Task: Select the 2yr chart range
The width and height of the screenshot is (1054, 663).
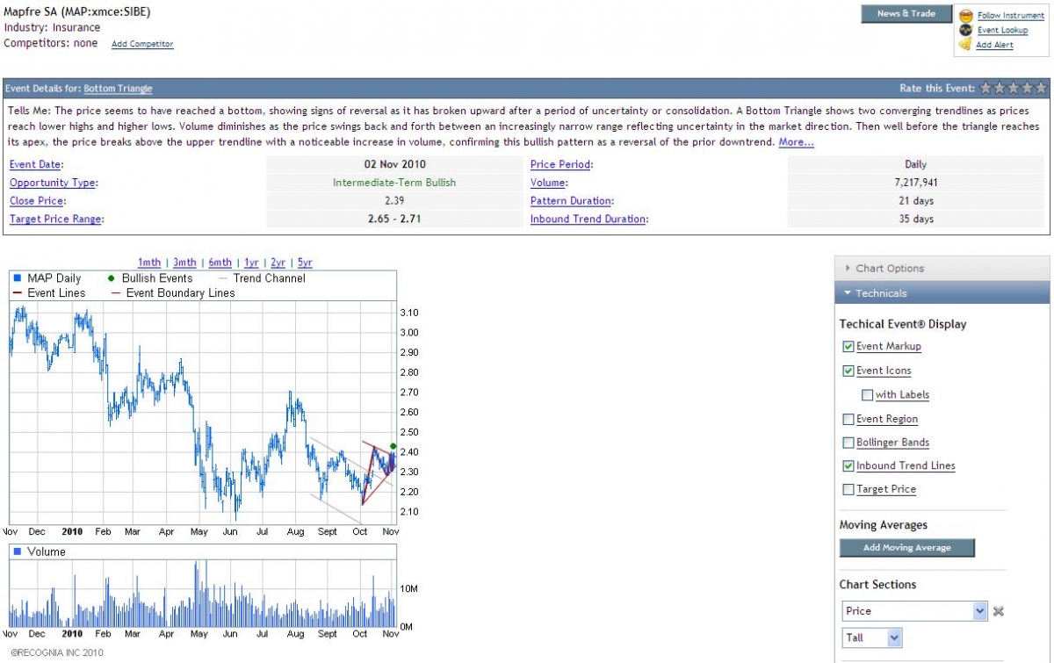Action: coord(278,263)
